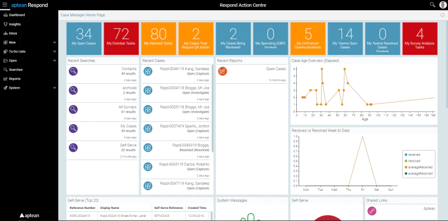Open the orange Open Cases report icon

[223, 71]
